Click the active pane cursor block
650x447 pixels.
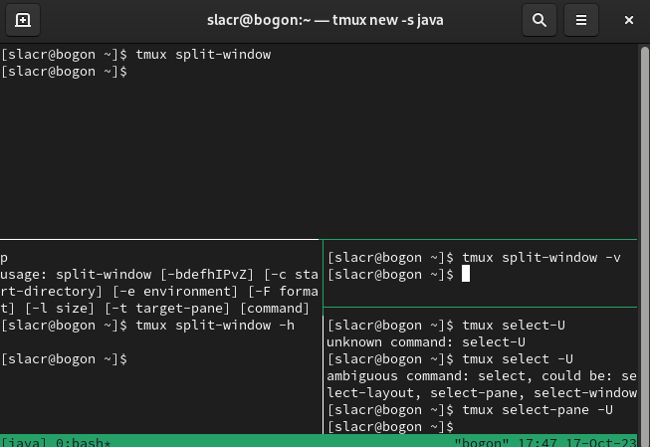[465, 274]
